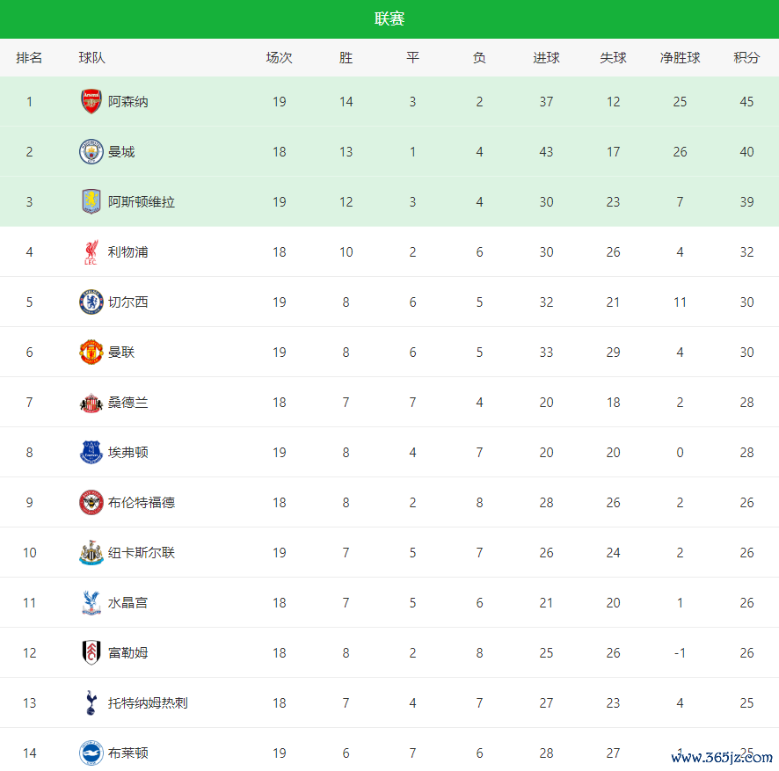Open the 托特纳姆热刺 team name link
Image resolution: width=779 pixels, height=771 pixels.
(x=148, y=703)
